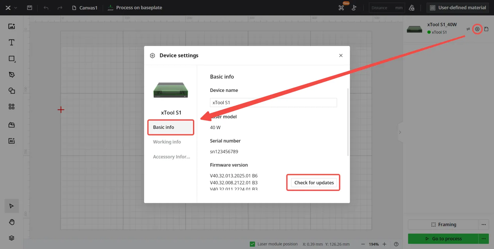Click the Save file icon
Screen dimensions: 494x249
click(x=30, y=7)
